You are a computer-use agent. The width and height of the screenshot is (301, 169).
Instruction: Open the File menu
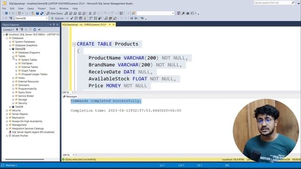pyautogui.click(x=4, y=8)
